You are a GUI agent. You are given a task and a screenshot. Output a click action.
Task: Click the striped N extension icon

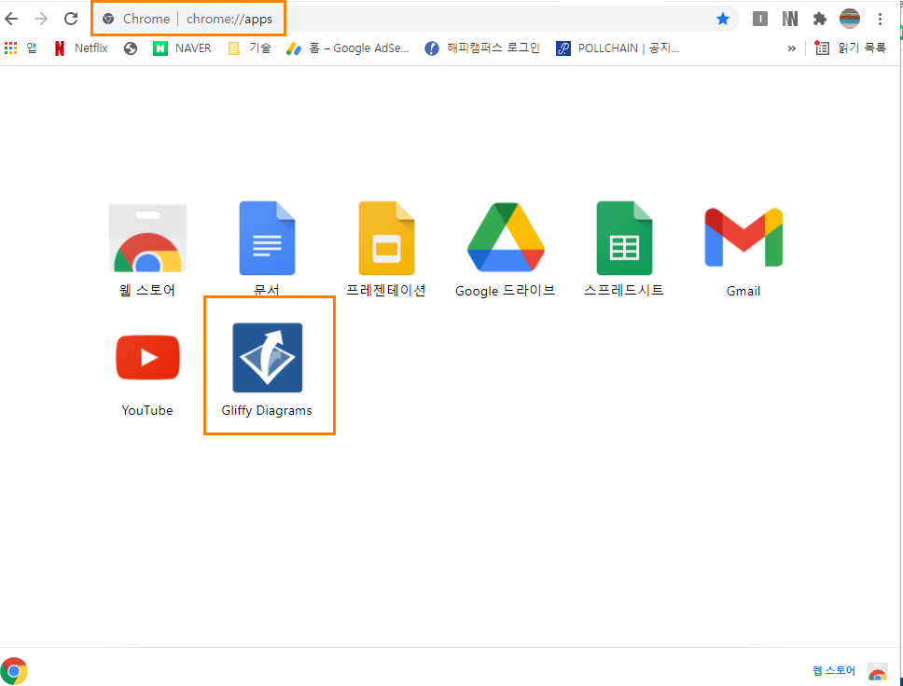coord(790,19)
